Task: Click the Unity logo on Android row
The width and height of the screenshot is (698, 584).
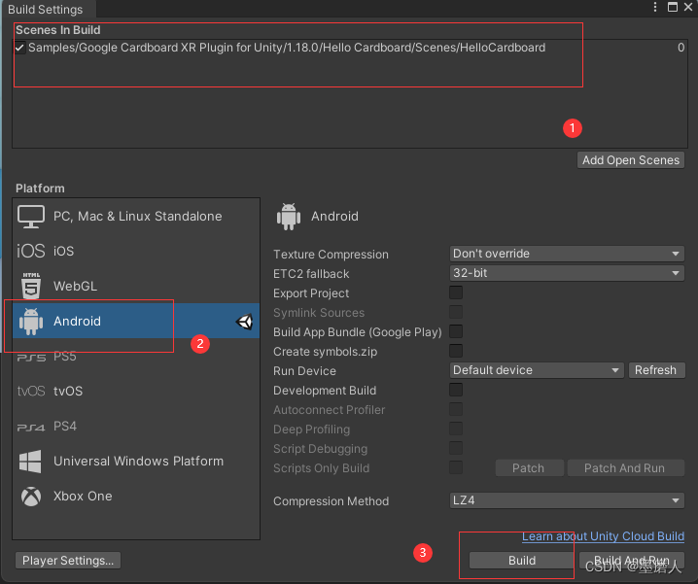Action: coord(244,322)
